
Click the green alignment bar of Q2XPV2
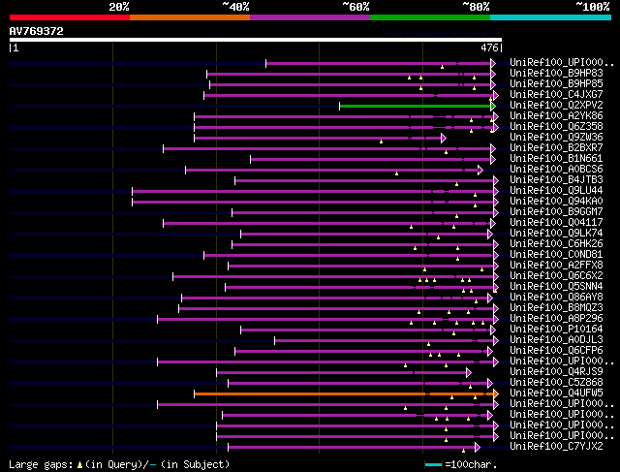pos(415,106)
